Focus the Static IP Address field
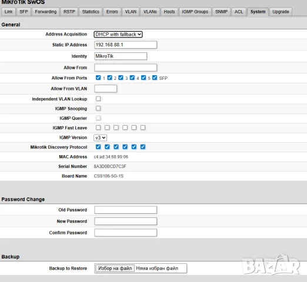Viewport: 307px width, 282px height. pyautogui.click(x=125, y=45)
